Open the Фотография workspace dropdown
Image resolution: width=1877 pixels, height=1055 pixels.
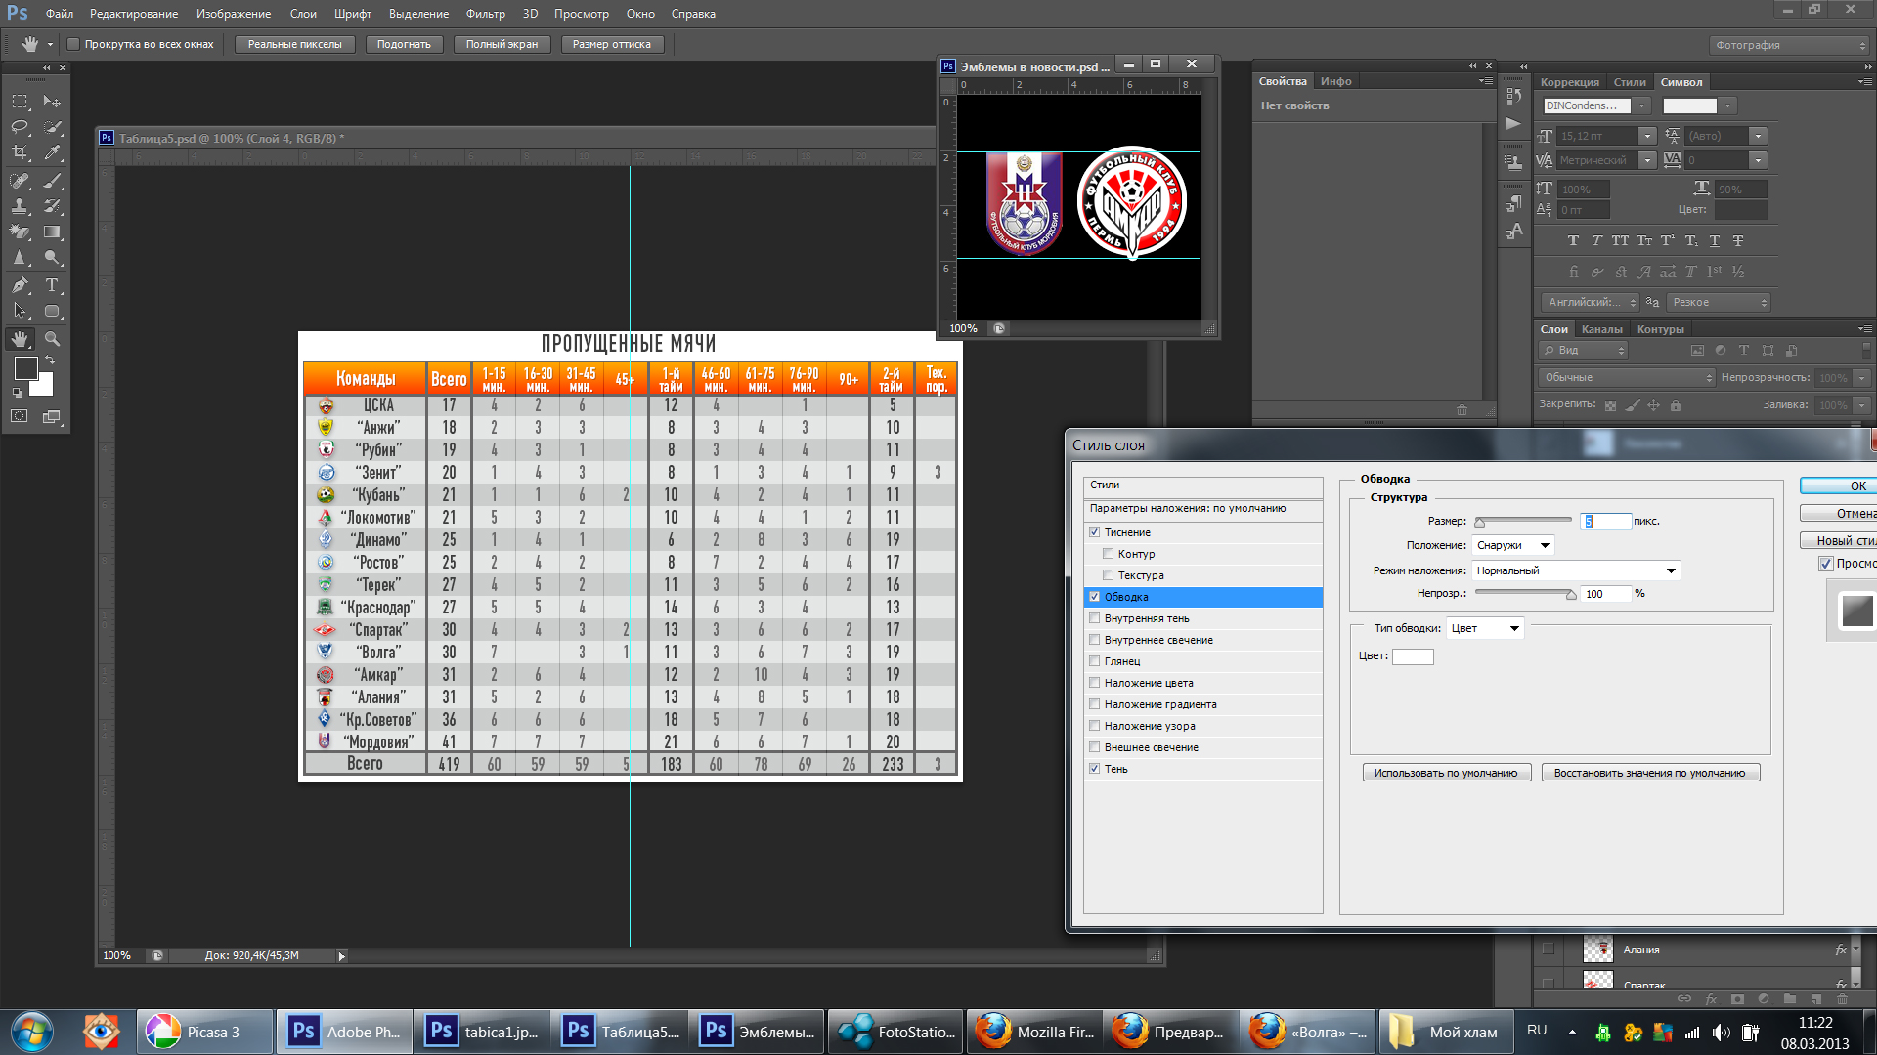point(1789,45)
